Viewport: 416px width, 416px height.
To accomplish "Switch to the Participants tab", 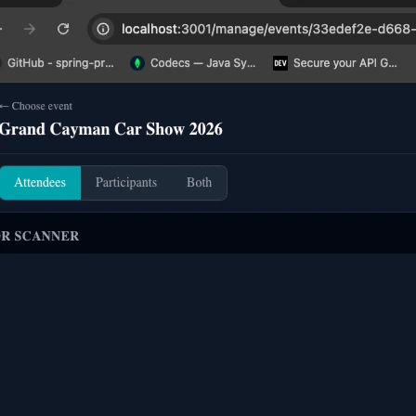I will click(126, 183).
